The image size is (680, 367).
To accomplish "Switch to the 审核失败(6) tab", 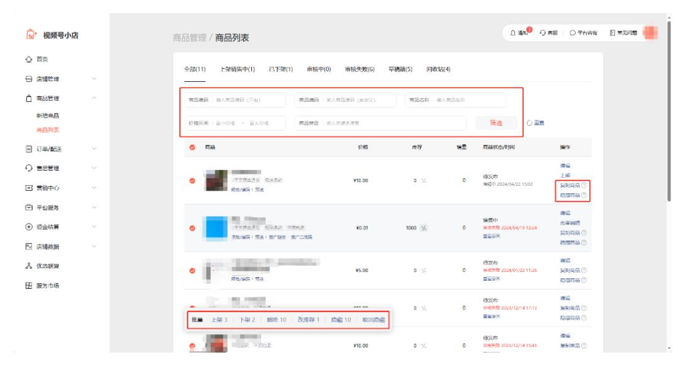I will click(x=360, y=69).
